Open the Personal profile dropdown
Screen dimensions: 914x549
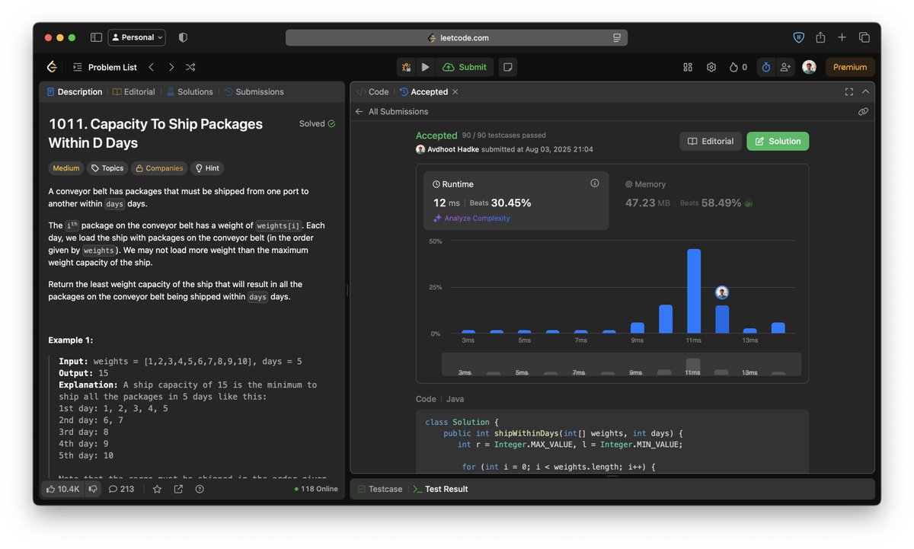(x=137, y=37)
